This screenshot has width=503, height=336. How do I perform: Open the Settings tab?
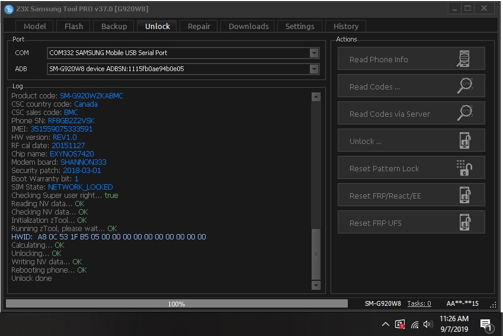(300, 26)
